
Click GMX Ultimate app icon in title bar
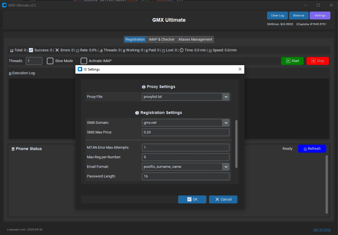click(x=4, y=5)
